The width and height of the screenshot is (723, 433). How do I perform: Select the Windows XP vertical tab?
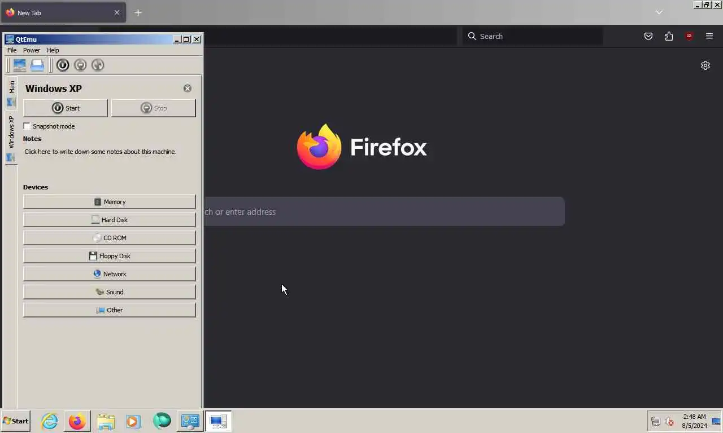pyautogui.click(x=11, y=139)
